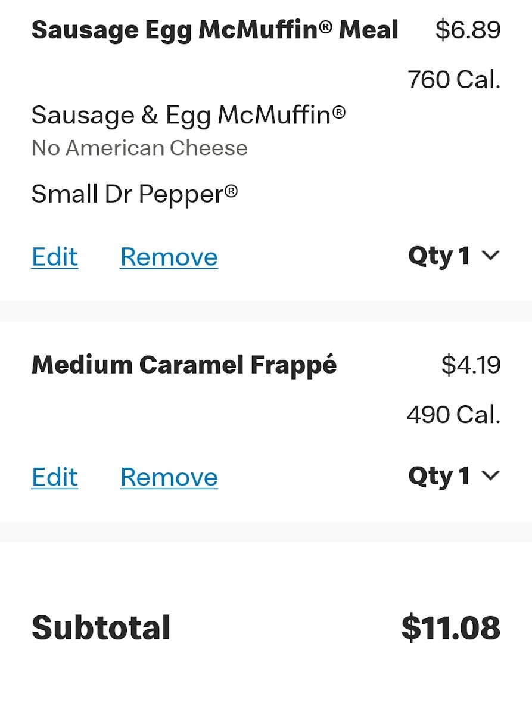Edit the Medium Caramel Frappé
Viewport: 532px width, 715px height.
pos(55,477)
